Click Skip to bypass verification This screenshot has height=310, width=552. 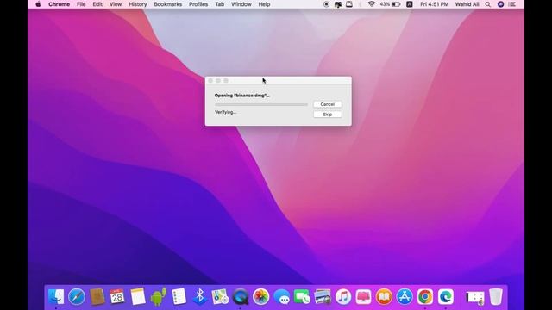tap(328, 115)
